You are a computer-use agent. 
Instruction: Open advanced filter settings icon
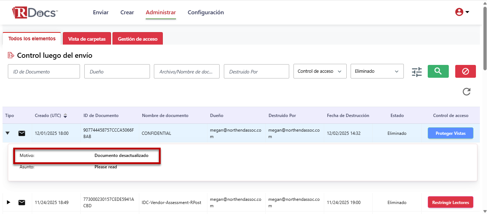tap(416, 72)
